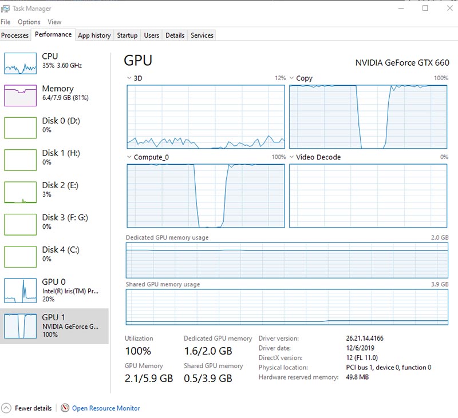Click the Copy engine usage graph
Viewport: 458px width, 418px height.
point(368,117)
